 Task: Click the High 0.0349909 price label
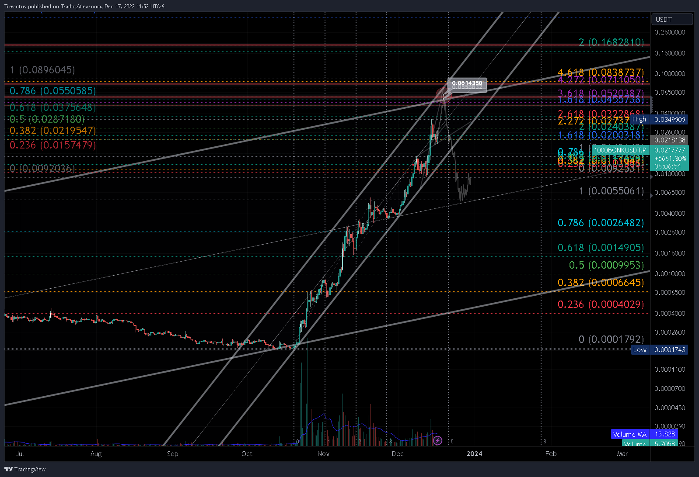tap(660, 119)
